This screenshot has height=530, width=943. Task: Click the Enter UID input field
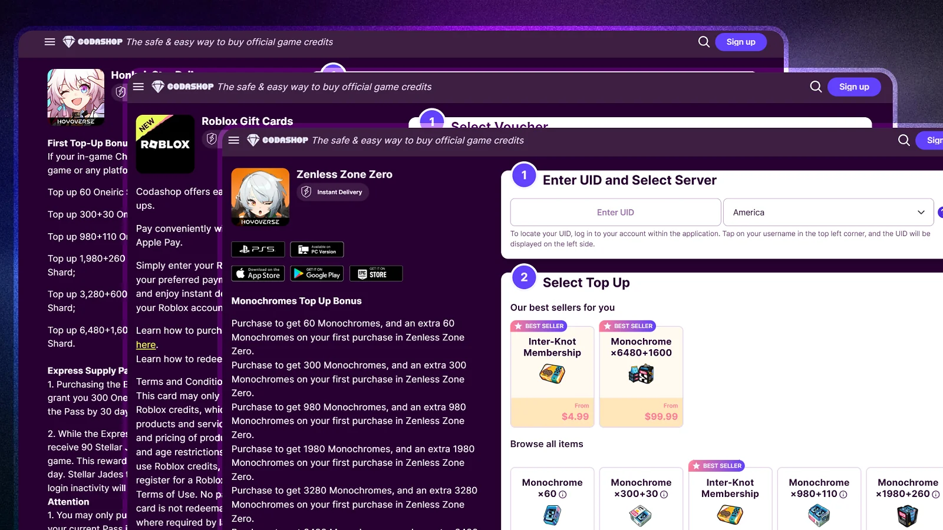click(615, 212)
